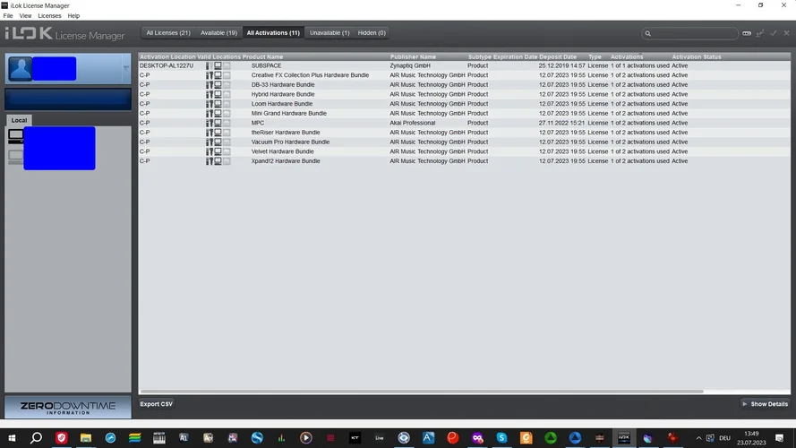Click the piano keyboard app taskbar icon
The image size is (796, 448).
[x=158, y=438]
